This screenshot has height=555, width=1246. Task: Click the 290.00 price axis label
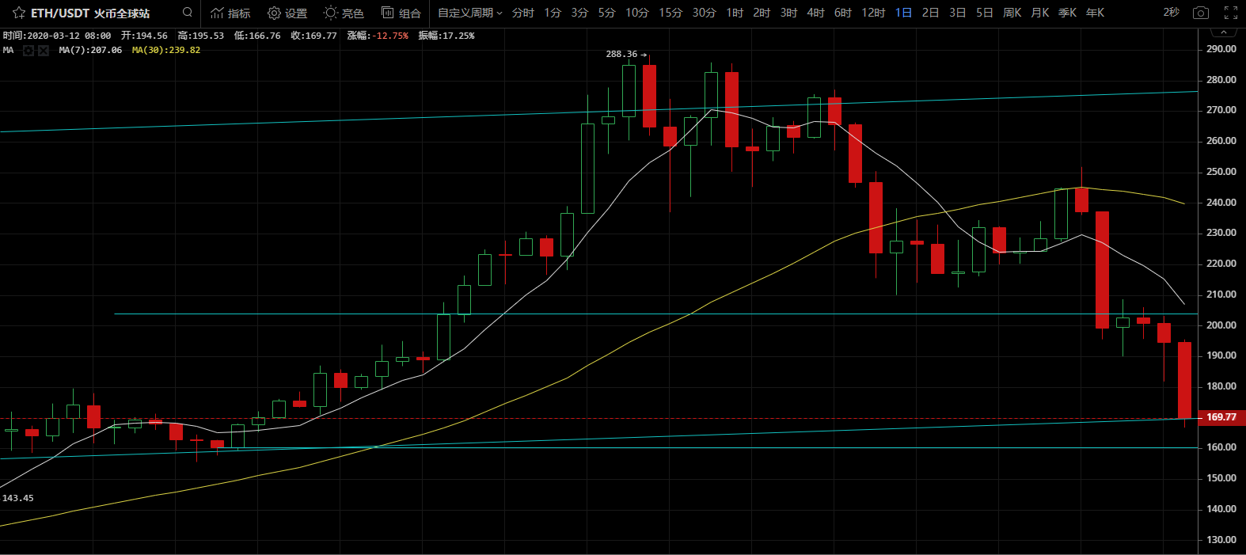coord(1221,49)
